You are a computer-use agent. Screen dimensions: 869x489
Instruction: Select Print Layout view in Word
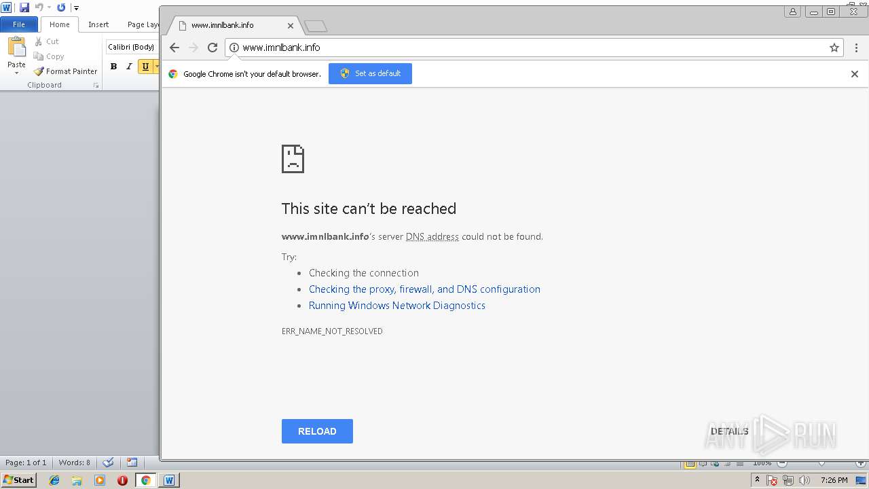click(690, 464)
